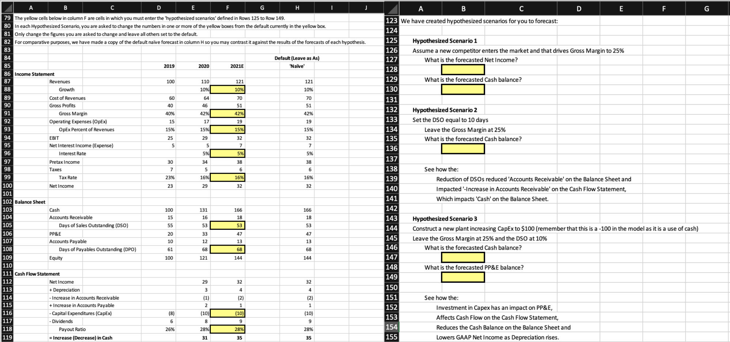Select row 119 header
This screenshot has height=342, width=730.
pyautogui.click(x=7, y=338)
